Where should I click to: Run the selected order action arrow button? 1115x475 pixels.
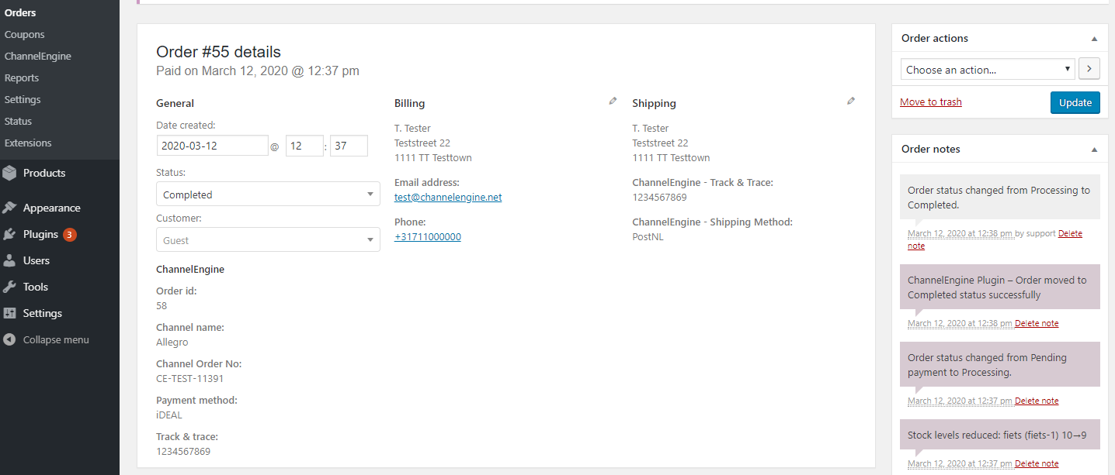(1089, 69)
